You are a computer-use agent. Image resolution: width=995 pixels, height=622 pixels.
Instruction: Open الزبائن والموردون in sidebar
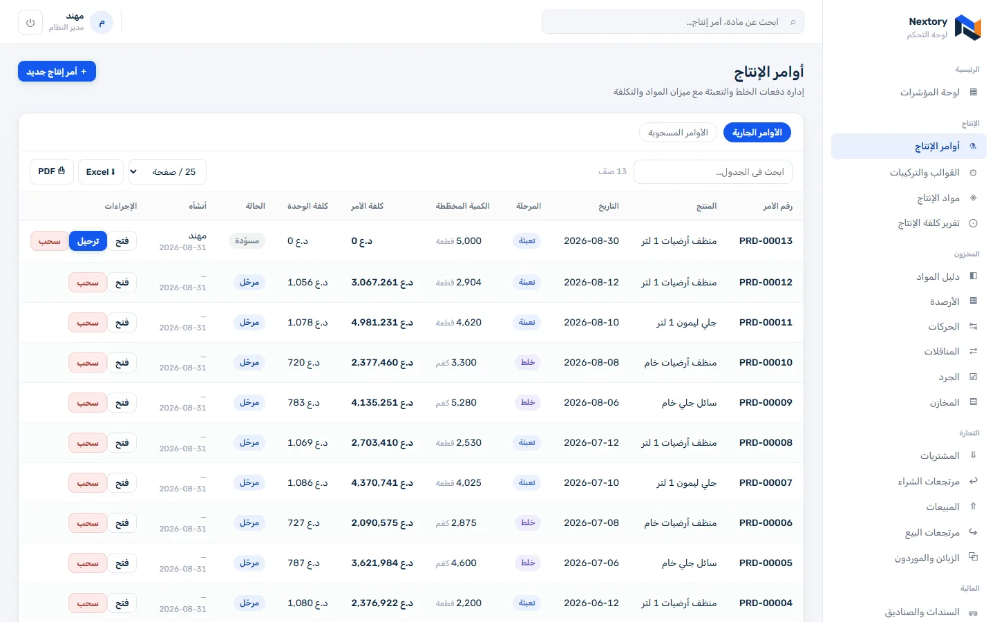point(909,558)
